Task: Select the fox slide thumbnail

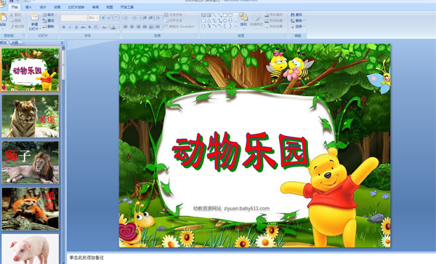Action: point(31,209)
